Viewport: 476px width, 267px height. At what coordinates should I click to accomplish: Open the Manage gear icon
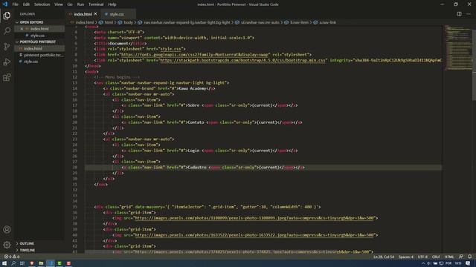(x=7, y=245)
